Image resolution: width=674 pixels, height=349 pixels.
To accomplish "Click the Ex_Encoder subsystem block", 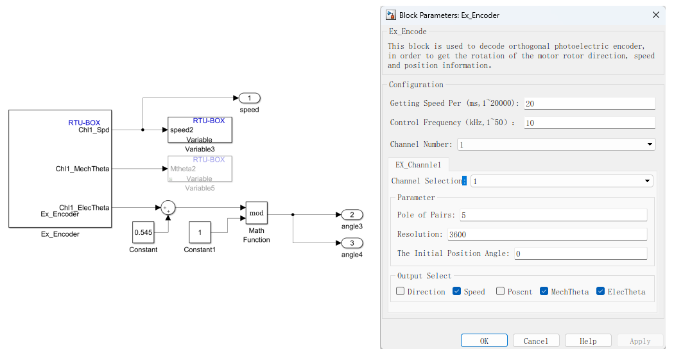I will tap(60, 169).
